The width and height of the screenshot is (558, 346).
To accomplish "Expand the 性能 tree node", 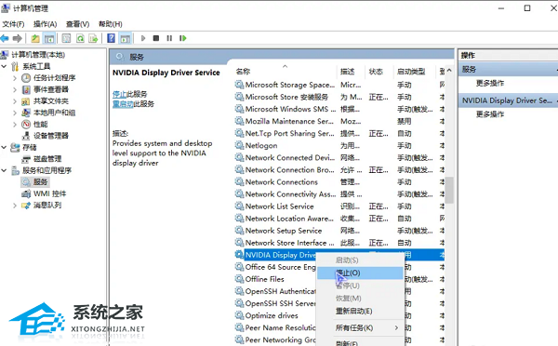I will pos(15,125).
